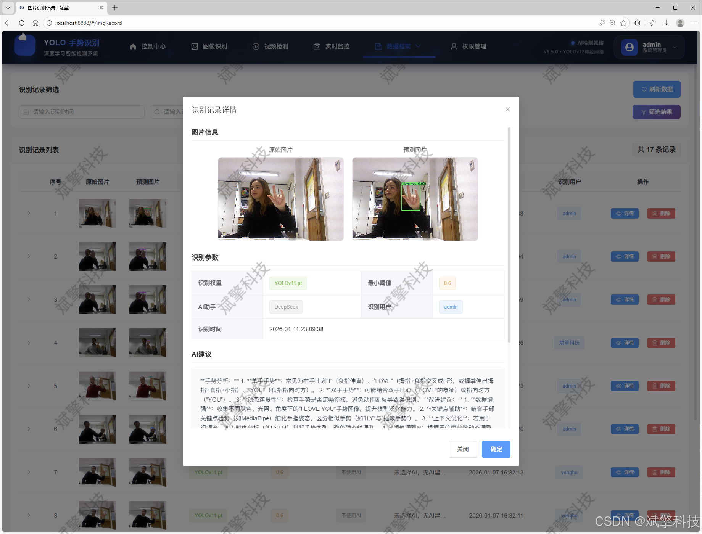Image resolution: width=702 pixels, height=534 pixels.
Task: View 详情 for record row 3
Action: click(625, 299)
